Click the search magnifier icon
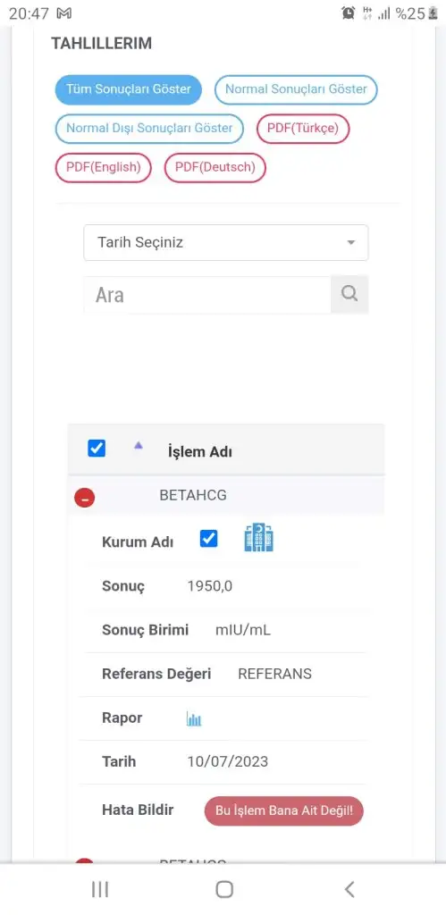The width and height of the screenshot is (446, 915). click(x=349, y=294)
